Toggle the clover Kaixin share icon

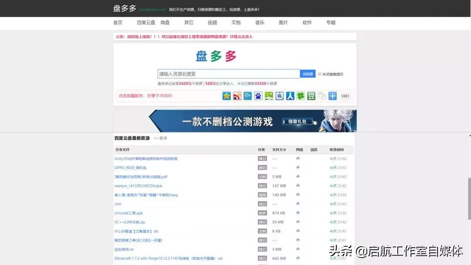pos(300,96)
